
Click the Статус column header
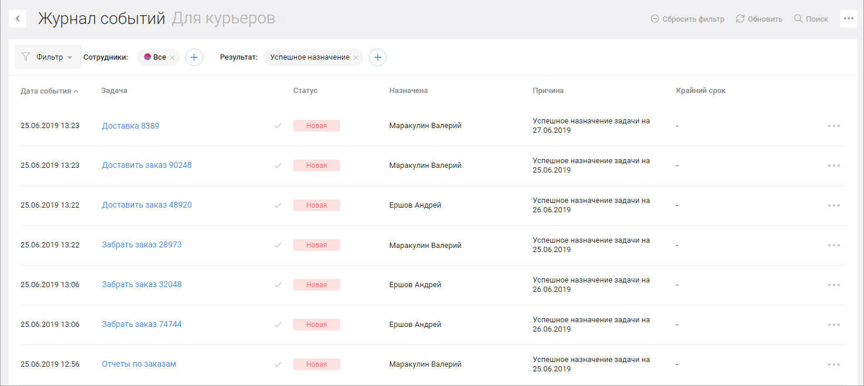click(305, 91)
